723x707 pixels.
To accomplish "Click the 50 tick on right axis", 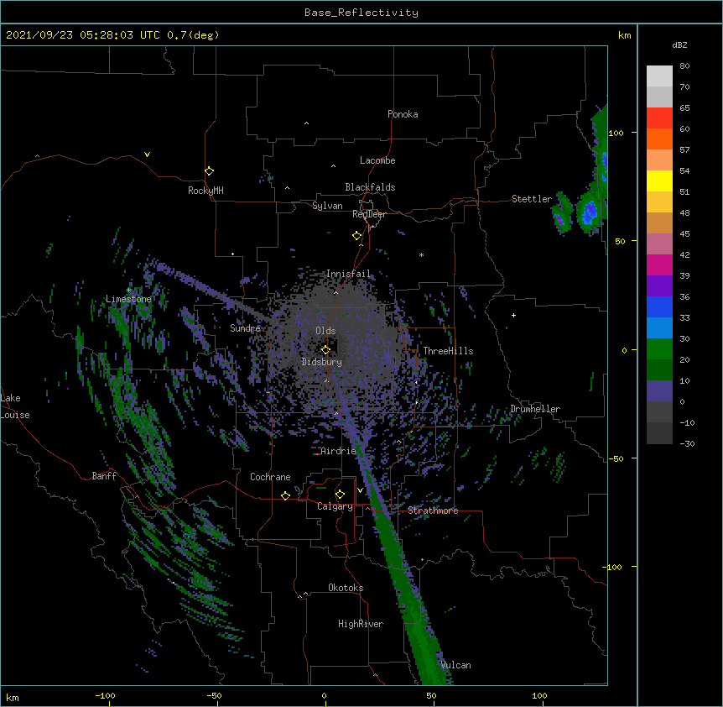I will pyautogui.click(x=620, y=241).
